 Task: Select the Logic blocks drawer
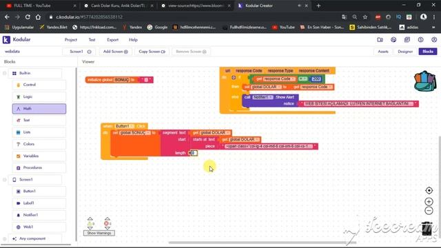click(x=39, y=96)
